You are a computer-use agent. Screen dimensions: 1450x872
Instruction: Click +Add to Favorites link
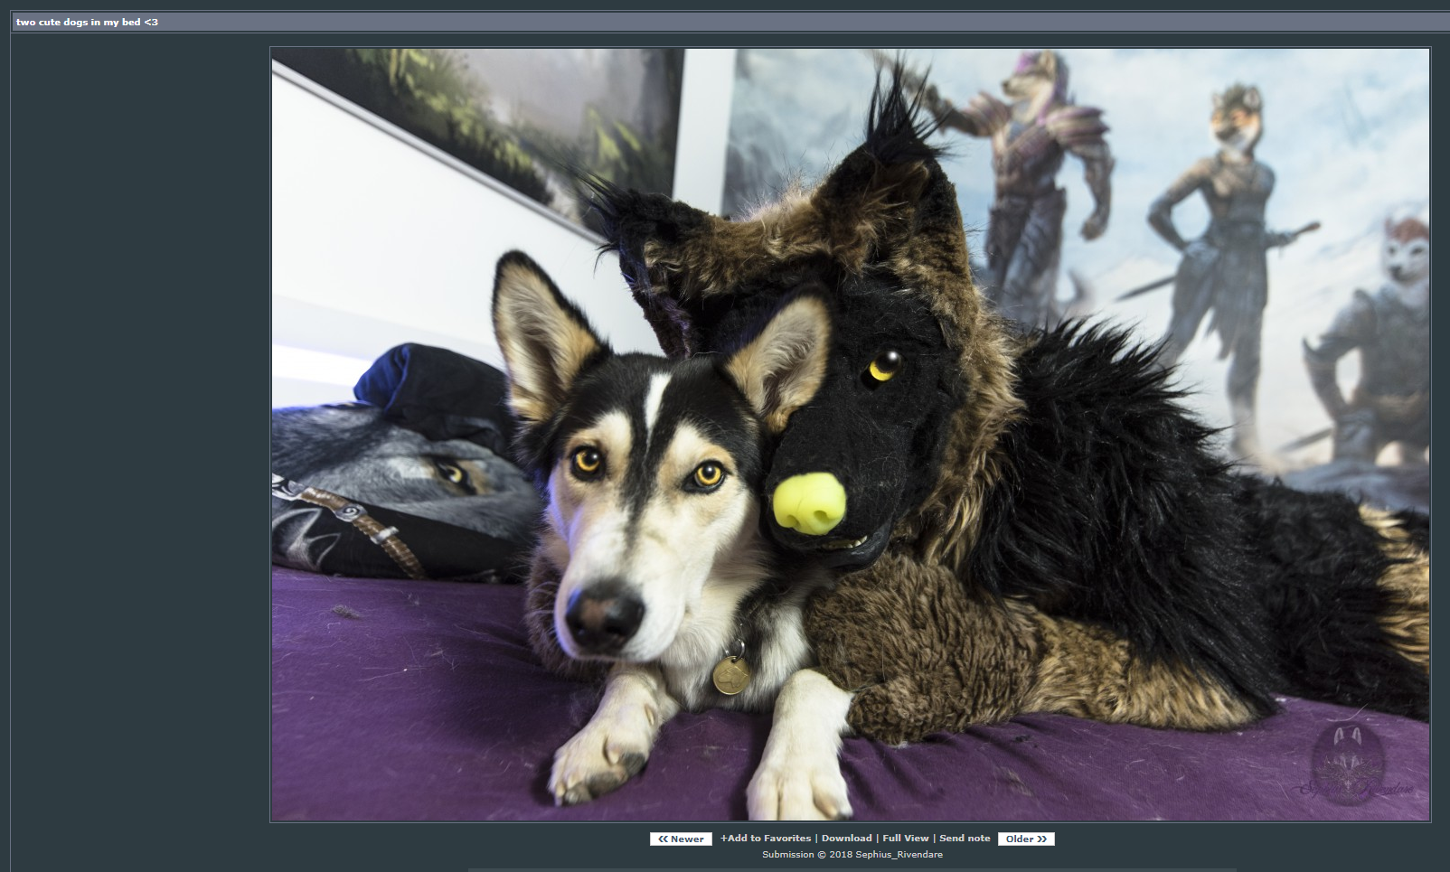(766, 839)
